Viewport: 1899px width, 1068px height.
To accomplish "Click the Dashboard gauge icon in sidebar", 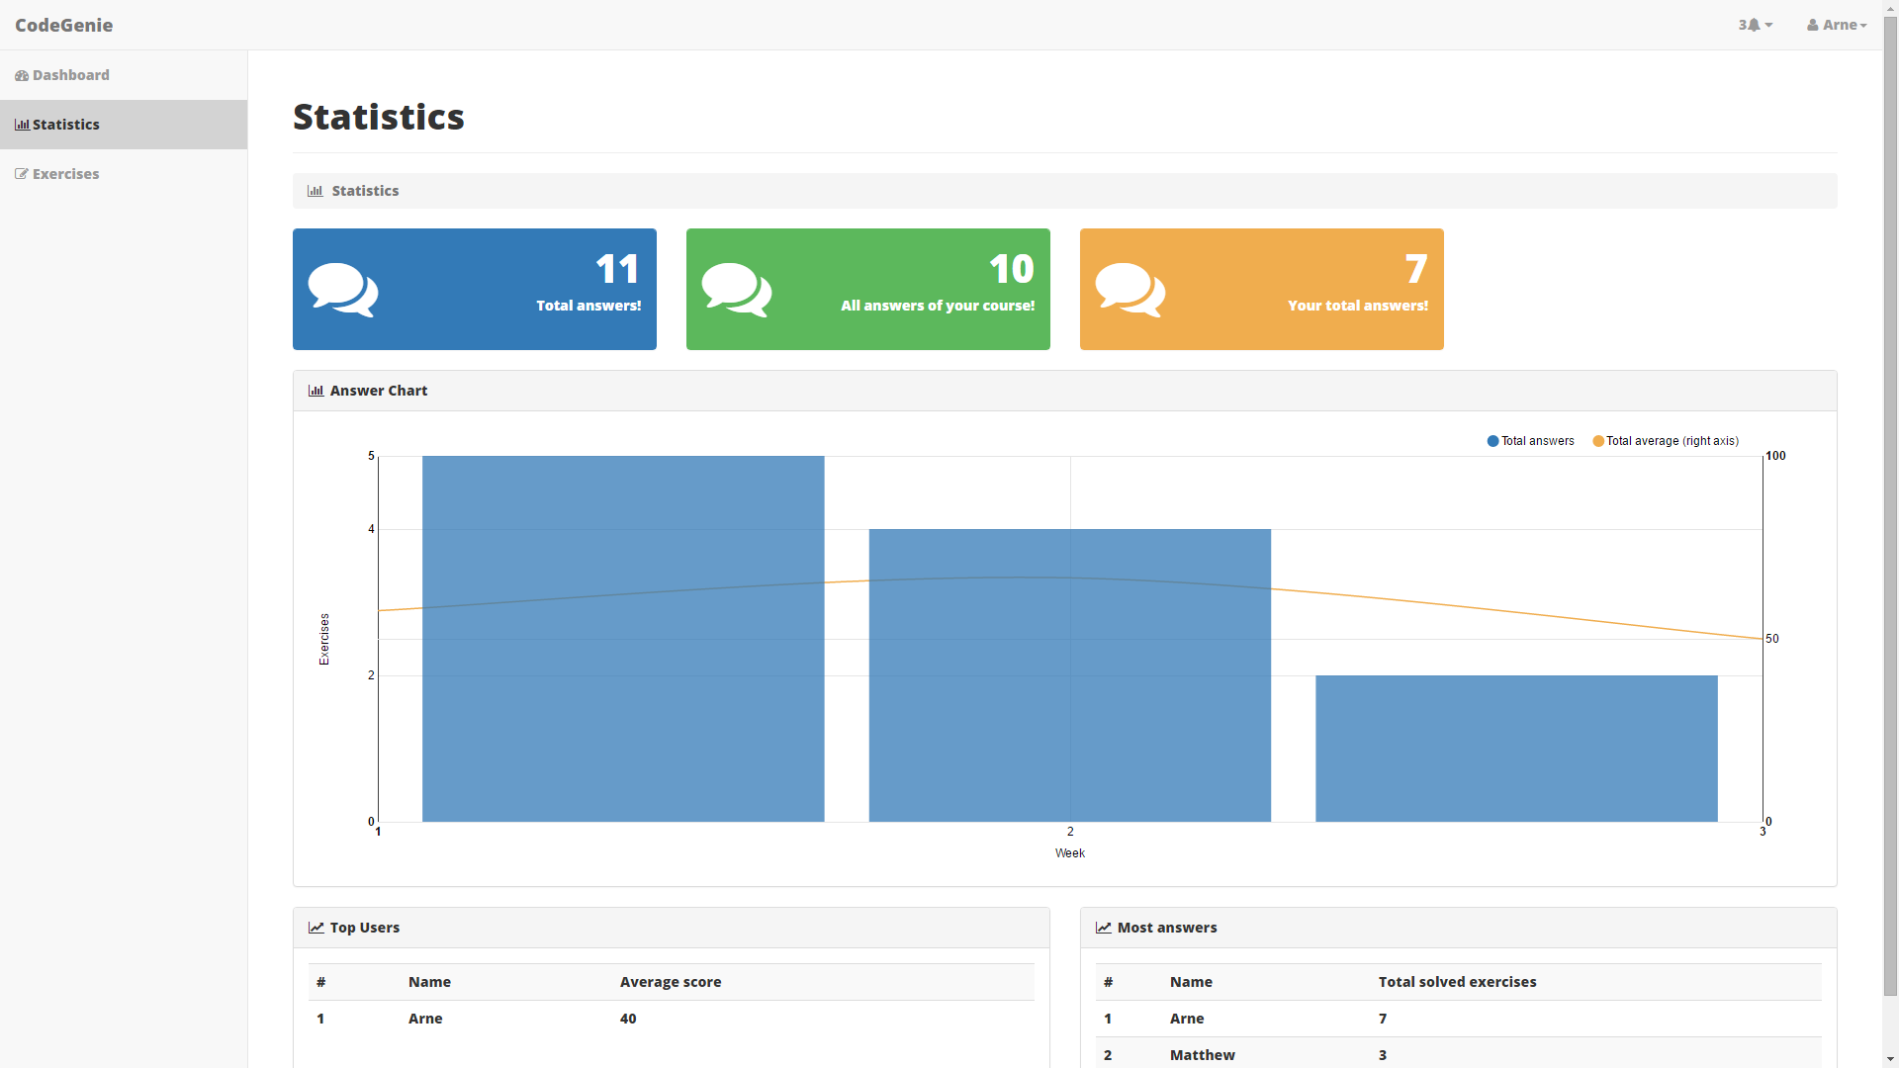I will [22, 75].
